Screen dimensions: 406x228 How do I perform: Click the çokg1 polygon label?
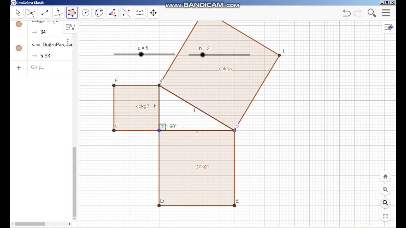203,167
